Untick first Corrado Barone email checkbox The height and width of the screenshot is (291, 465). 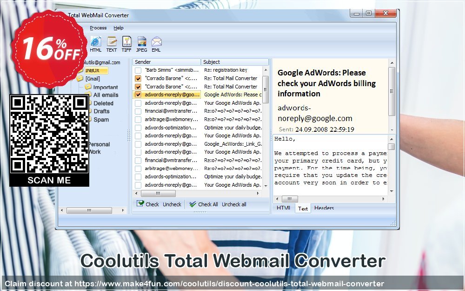138,79
